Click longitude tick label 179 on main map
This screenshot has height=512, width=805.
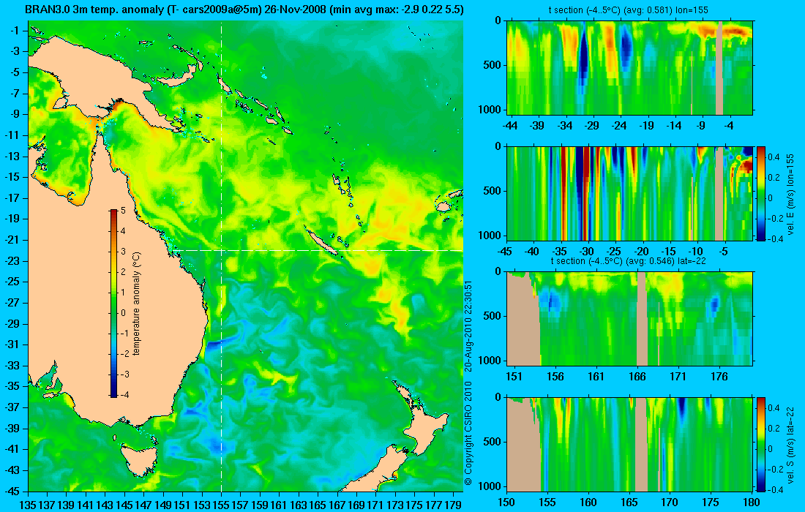(x=453, y=505)
